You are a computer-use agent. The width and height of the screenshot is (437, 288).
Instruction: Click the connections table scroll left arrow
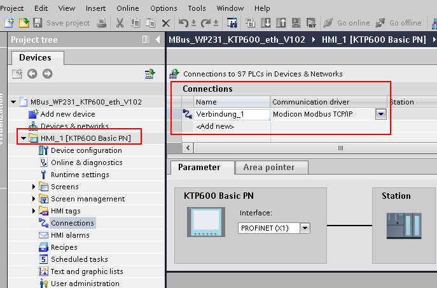tap(188, 148)
